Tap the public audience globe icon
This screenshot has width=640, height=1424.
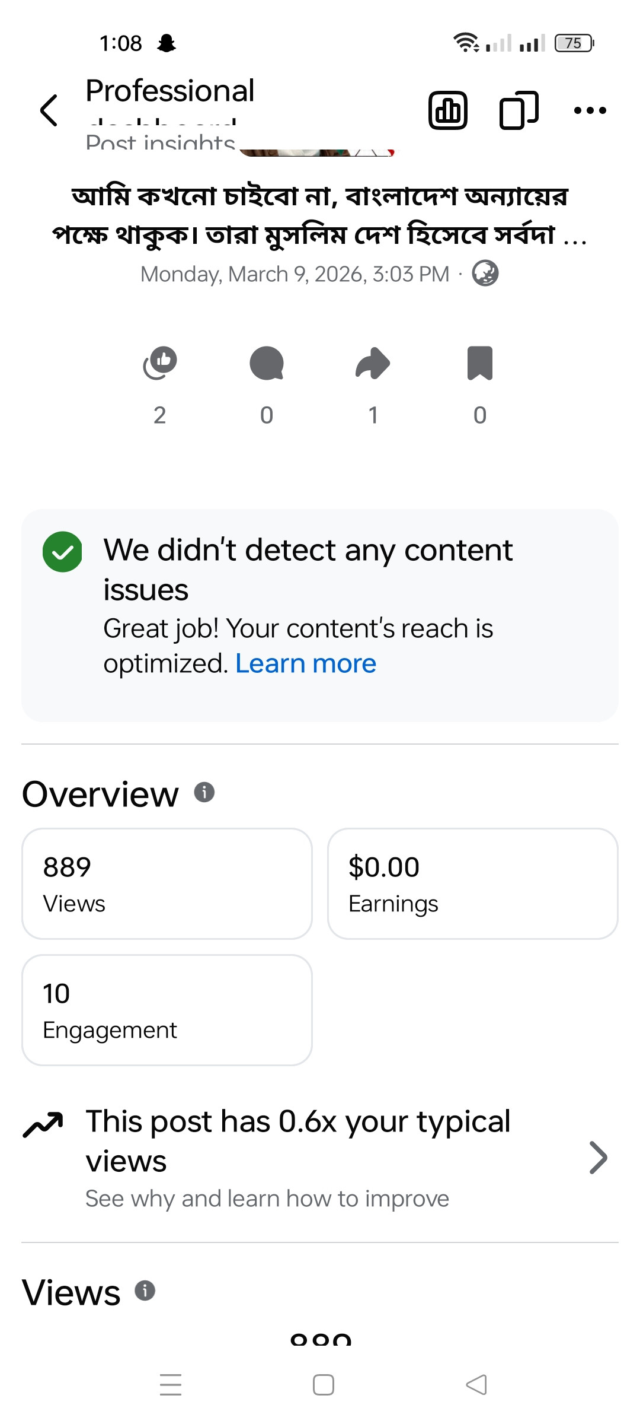485,274
